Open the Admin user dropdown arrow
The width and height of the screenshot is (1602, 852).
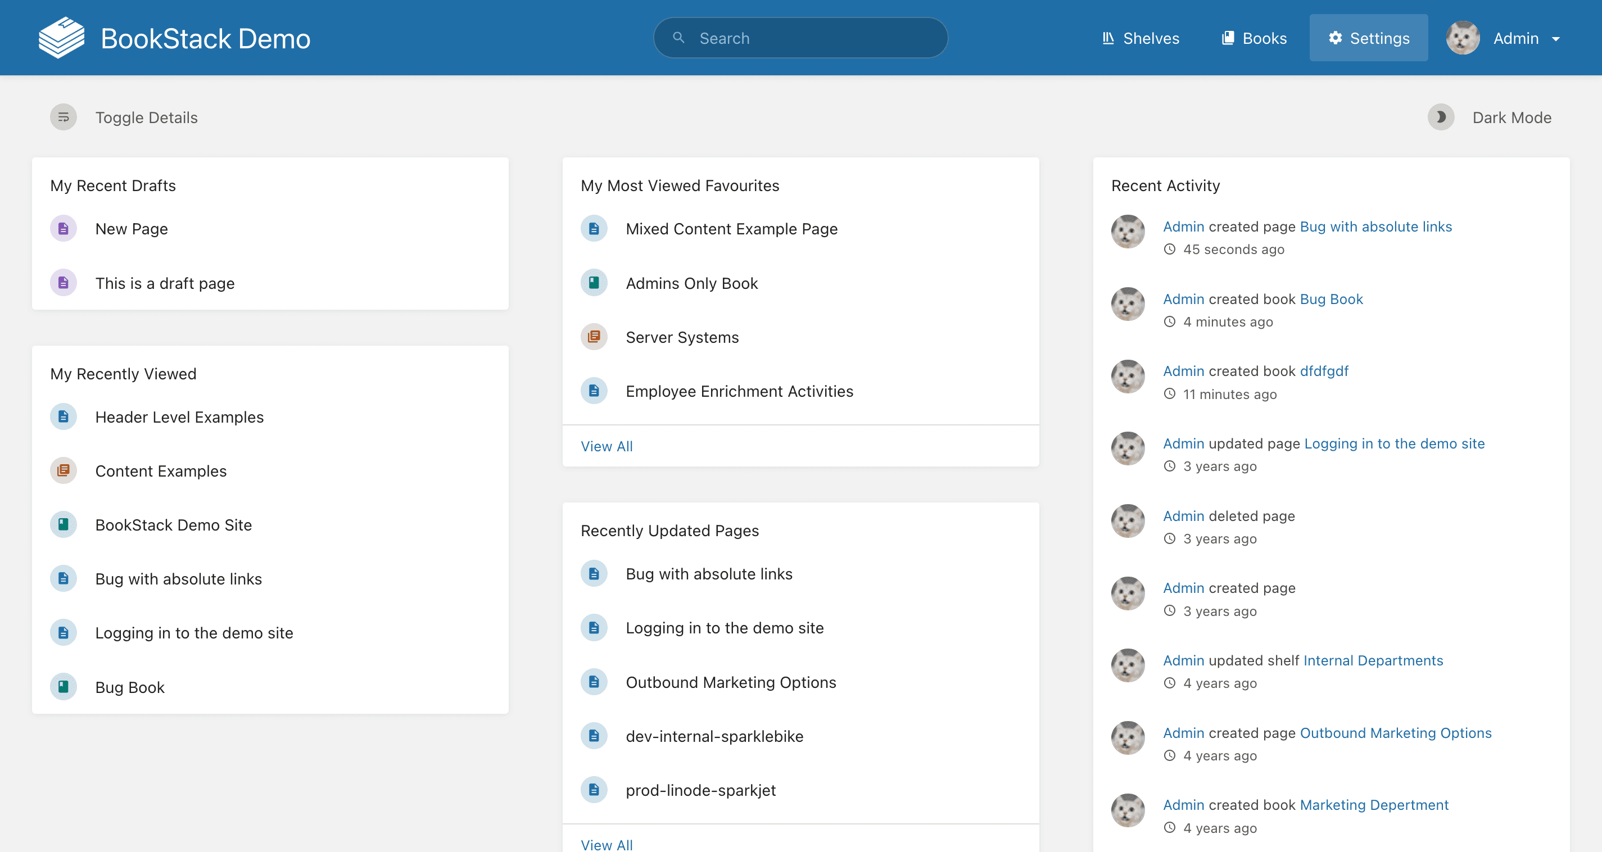point(1556,39)
